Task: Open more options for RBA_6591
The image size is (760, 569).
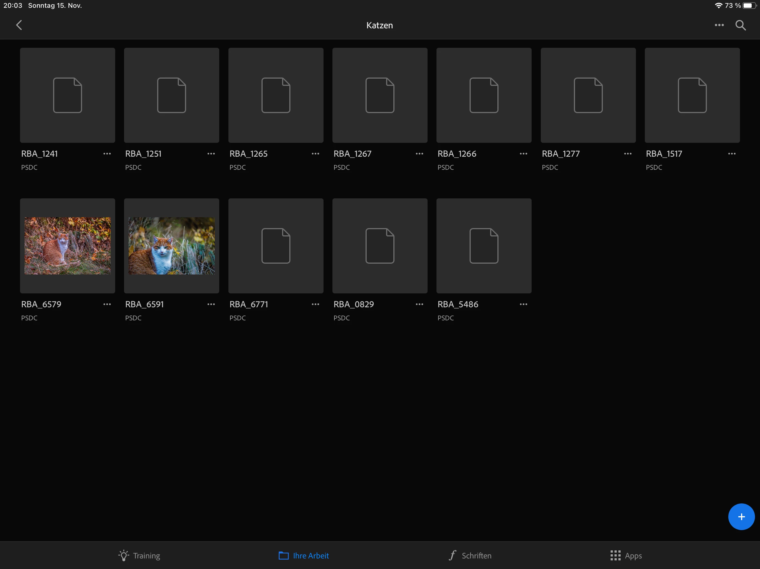Action: pos(211,305)
